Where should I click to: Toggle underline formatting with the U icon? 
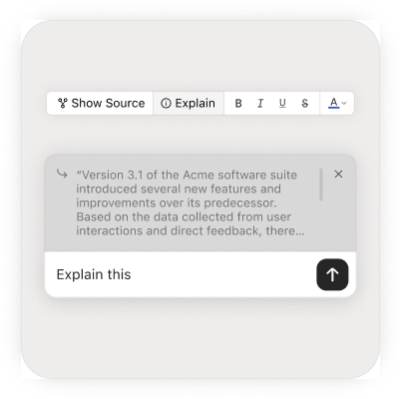pos(282,104)
